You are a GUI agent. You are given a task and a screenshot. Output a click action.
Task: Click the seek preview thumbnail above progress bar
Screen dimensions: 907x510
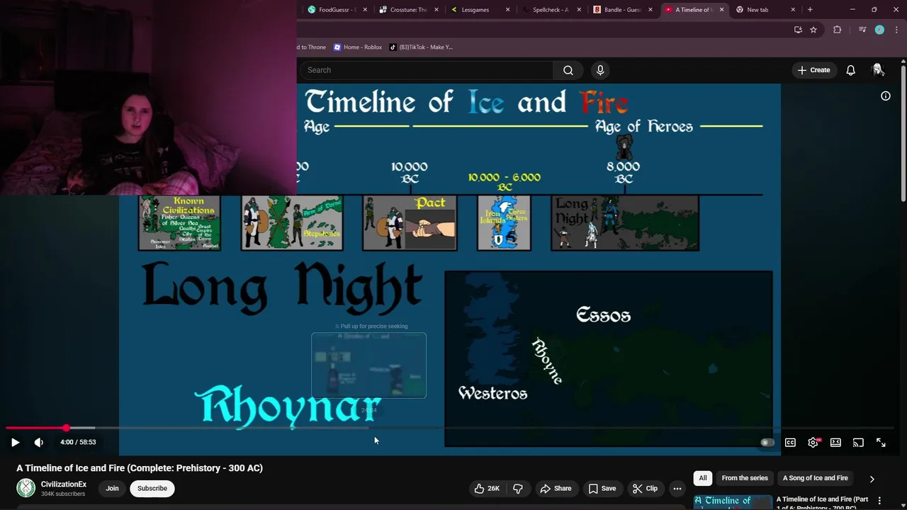point(368,365)
